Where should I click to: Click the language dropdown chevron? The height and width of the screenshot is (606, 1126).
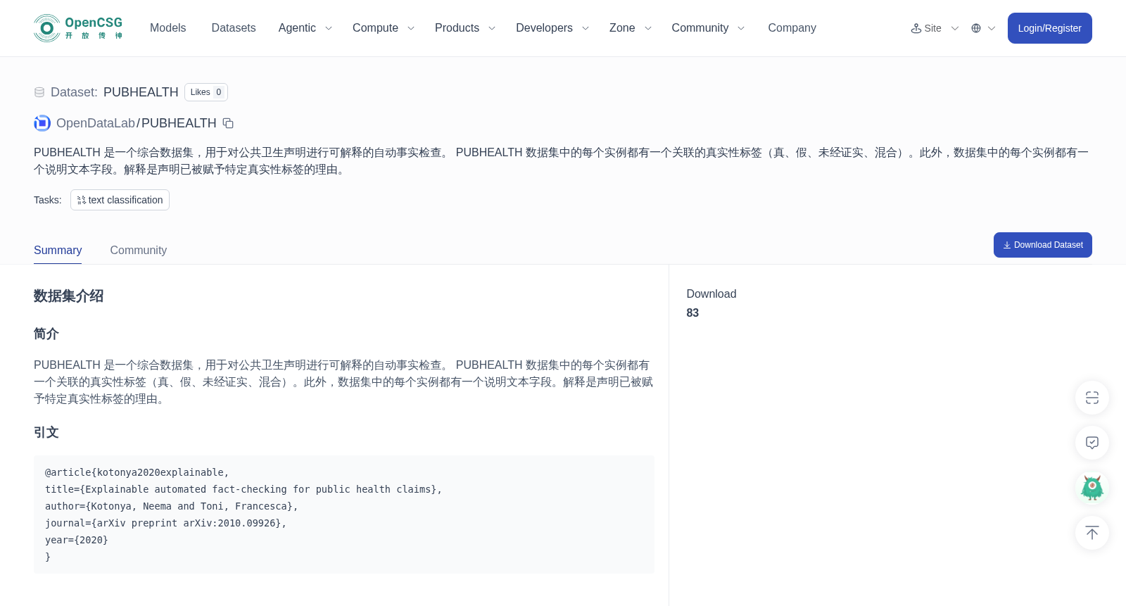tap(992, 28)
